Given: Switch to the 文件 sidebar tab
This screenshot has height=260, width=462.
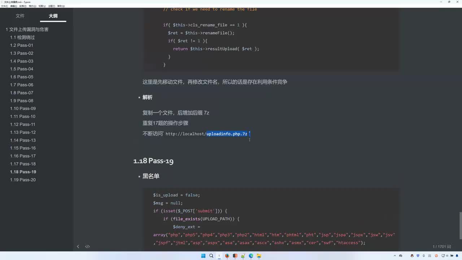Looking at the screenshot, I should coord(20,16).
